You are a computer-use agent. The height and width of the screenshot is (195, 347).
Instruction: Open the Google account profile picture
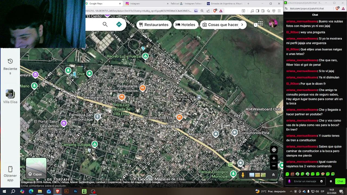click(x=273, y=24)
